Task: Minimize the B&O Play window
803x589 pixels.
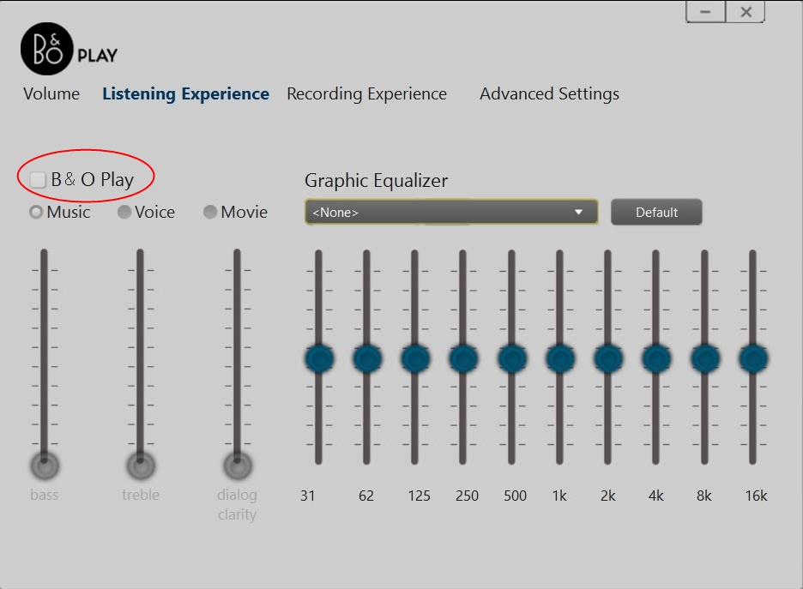Action: pyautogui.click(x=706, y=11)
